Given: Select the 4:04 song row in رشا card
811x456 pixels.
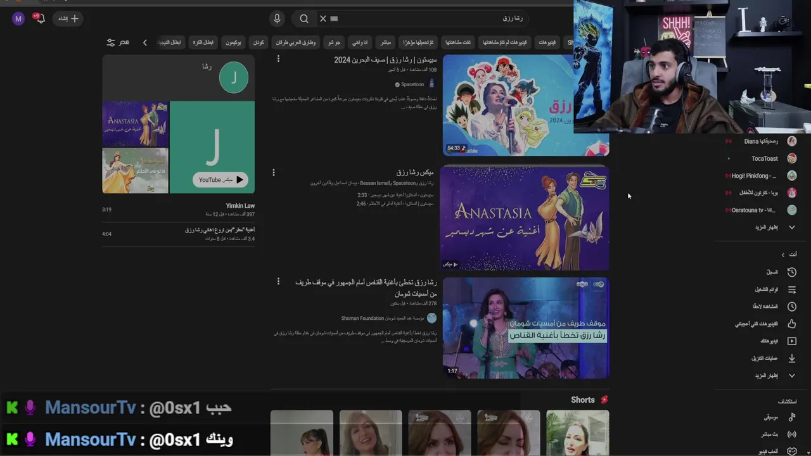Looking at the screenshot, I should (178, 234).
